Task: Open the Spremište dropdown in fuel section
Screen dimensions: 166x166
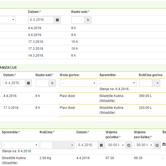Action: [x=118, y=83]
